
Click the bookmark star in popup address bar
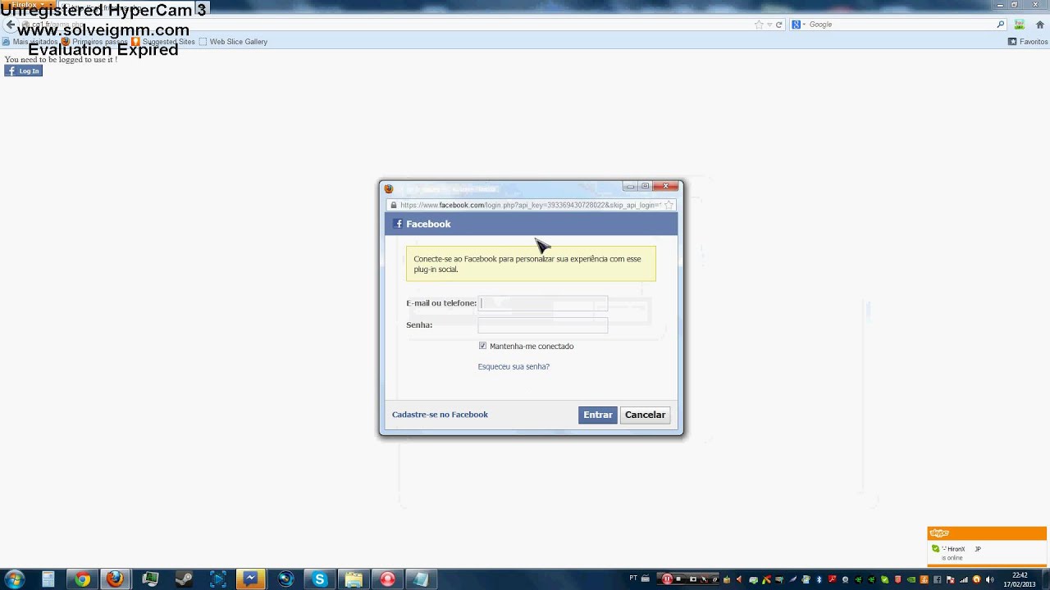pos(669,205)
